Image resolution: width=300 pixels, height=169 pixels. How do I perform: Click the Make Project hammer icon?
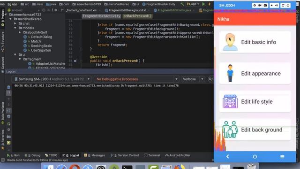[x=182, y=4]
